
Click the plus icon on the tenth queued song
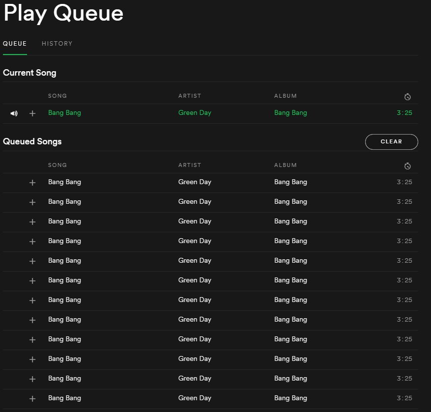point(32,359)
